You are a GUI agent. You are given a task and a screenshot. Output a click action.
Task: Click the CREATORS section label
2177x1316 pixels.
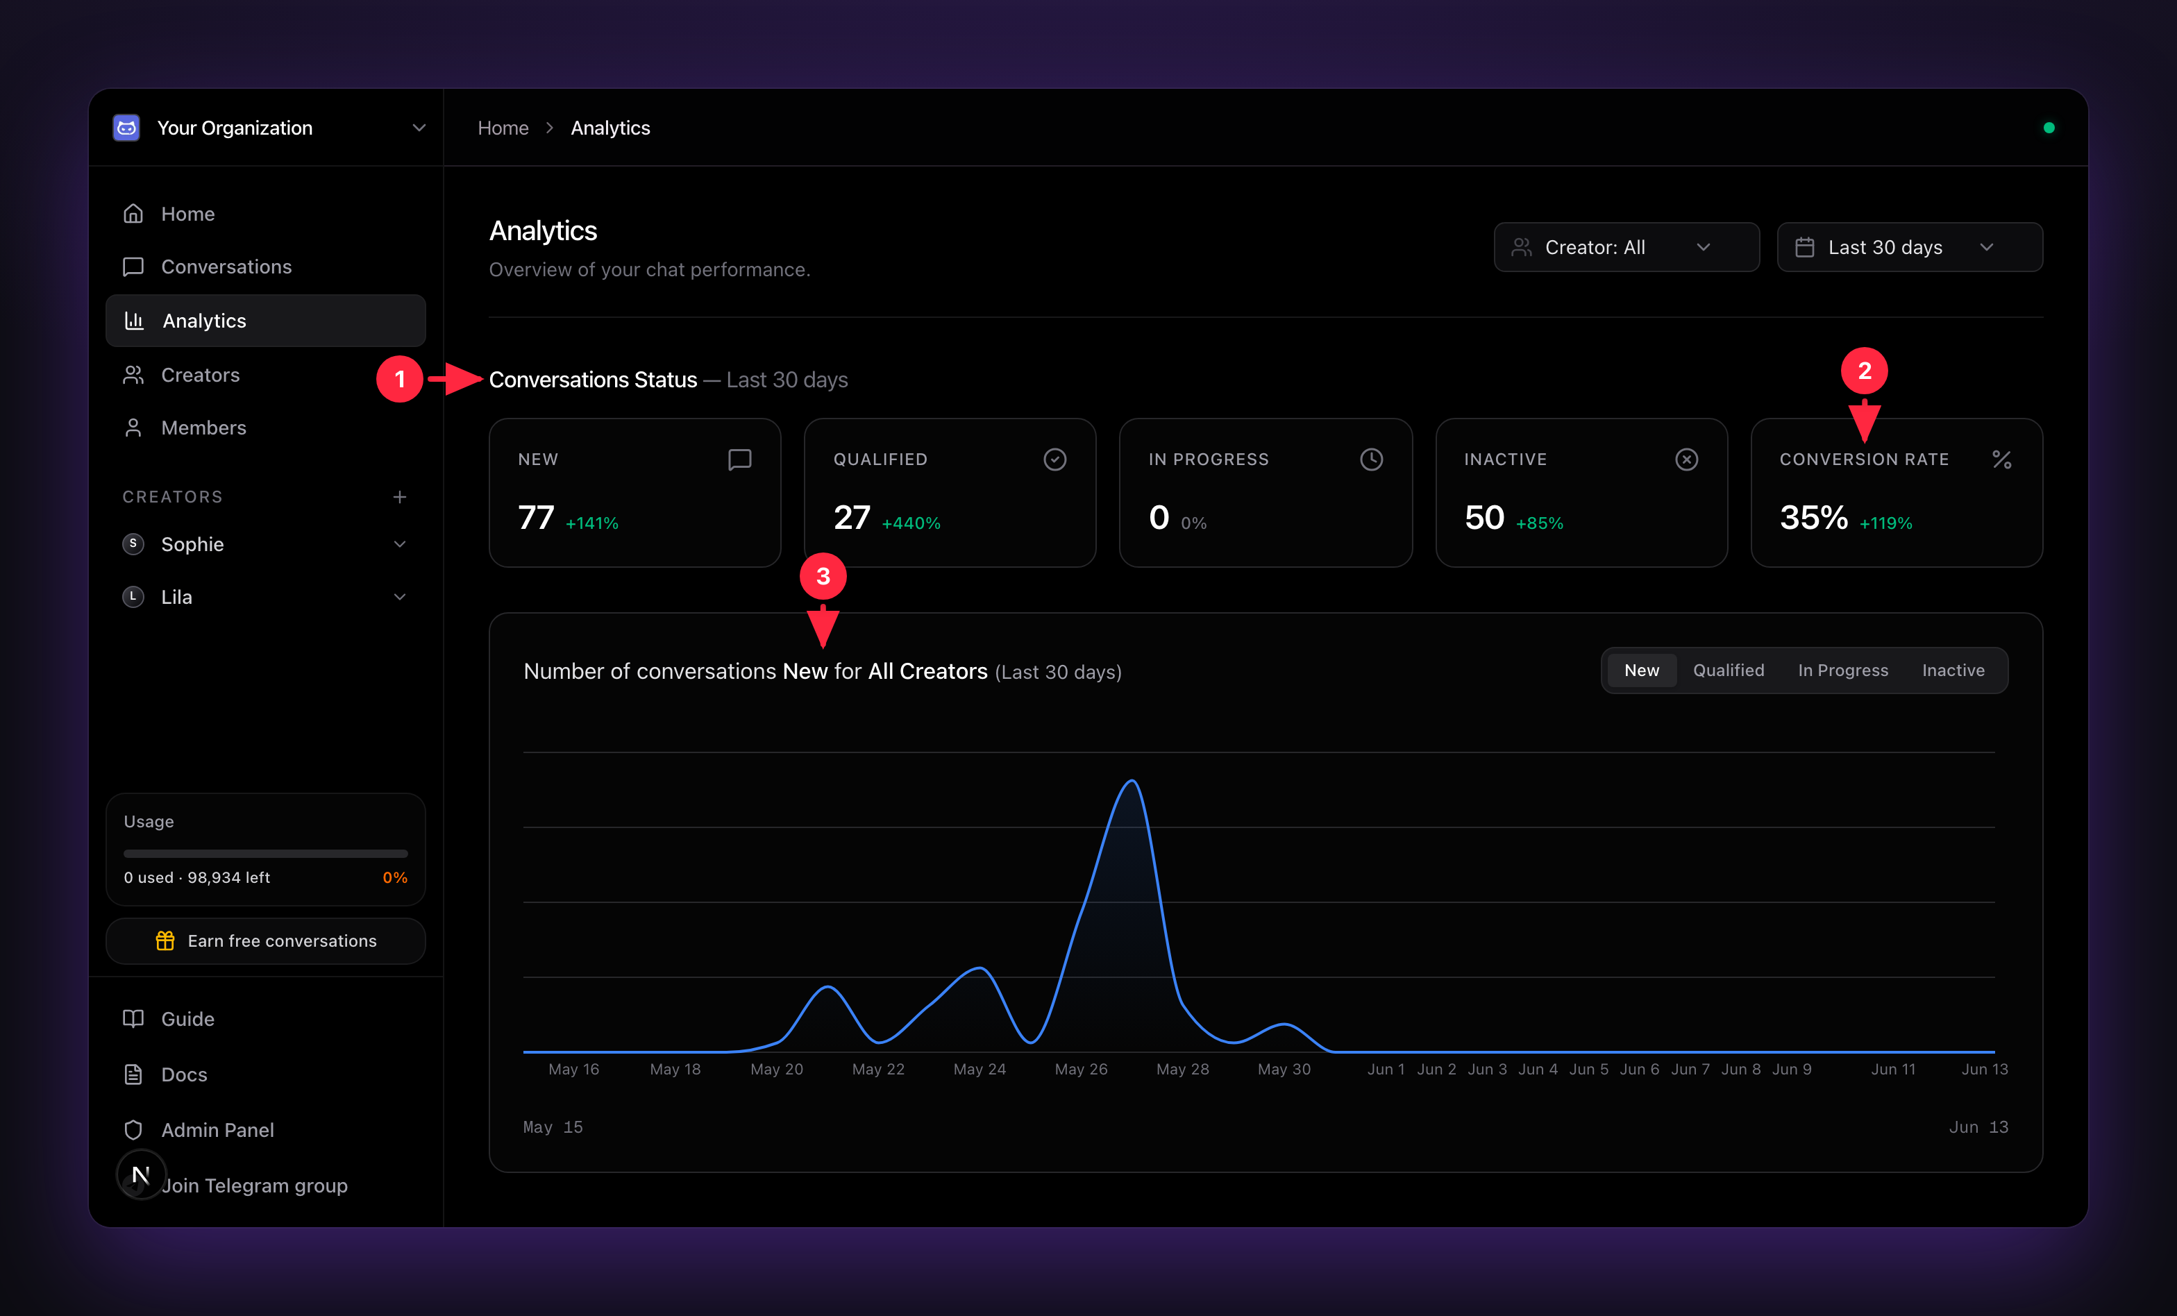tap(172, 496)
